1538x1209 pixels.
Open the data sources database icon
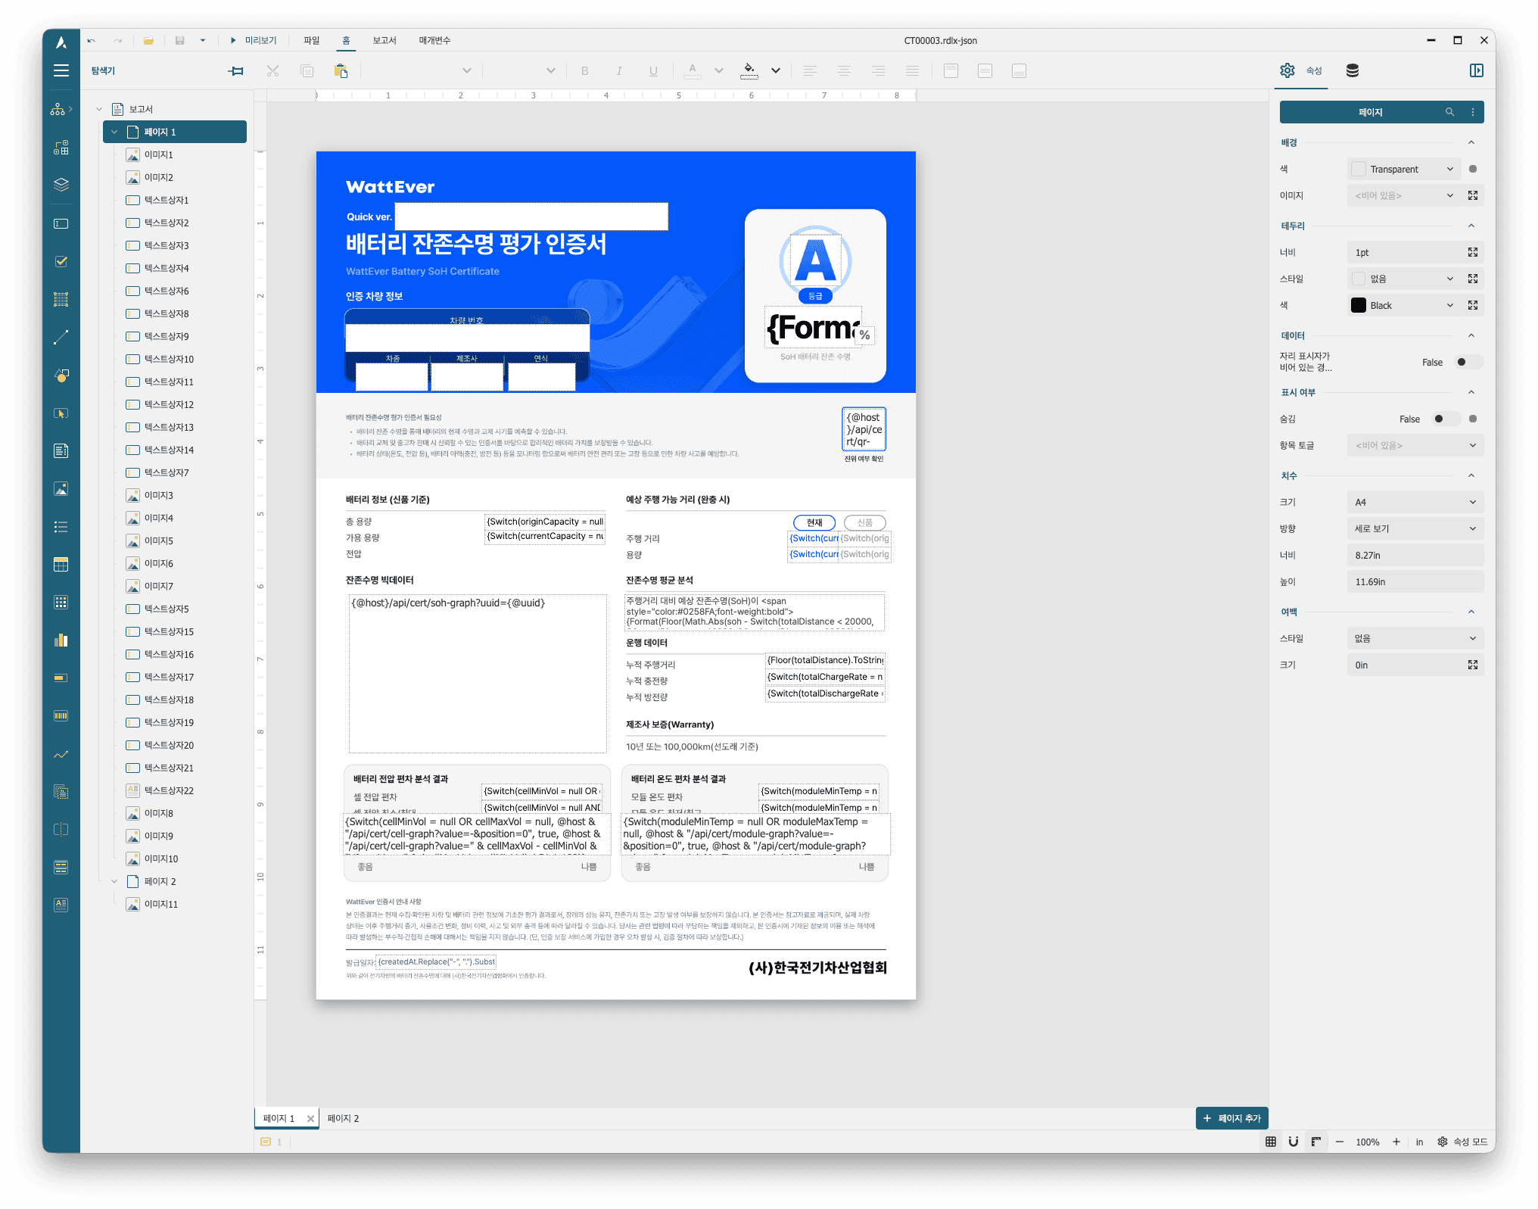[1353, 70]
